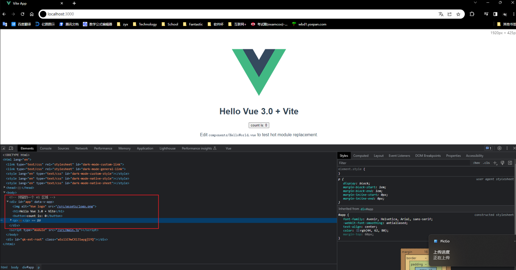This screenshot has height=270, width=516.
Task: Open the School bookmark folder
Action: (x=170, y=24)
